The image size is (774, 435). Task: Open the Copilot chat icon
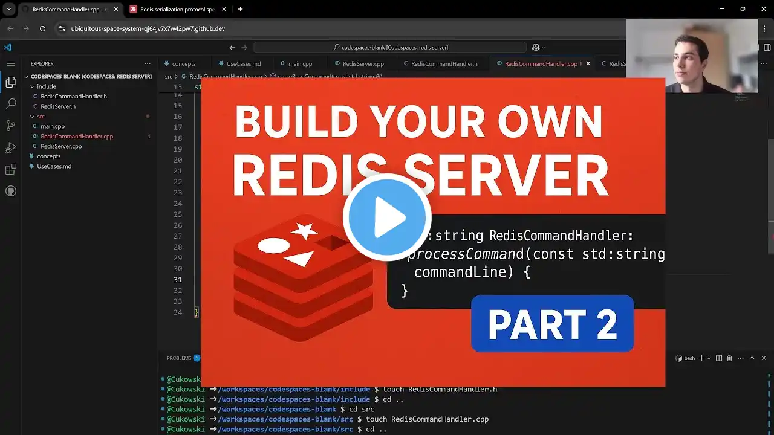pyautogui.click(x=536, y=47)
